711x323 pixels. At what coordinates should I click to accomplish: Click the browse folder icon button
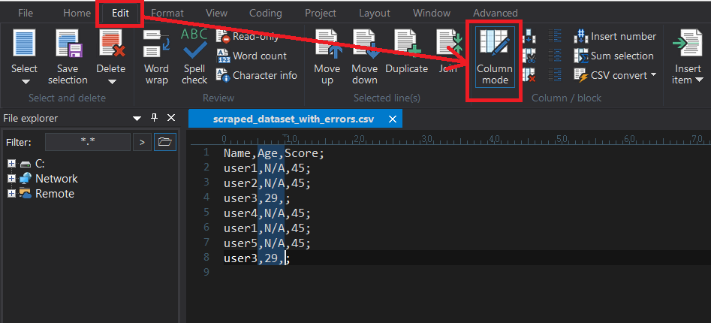(165, 142)
